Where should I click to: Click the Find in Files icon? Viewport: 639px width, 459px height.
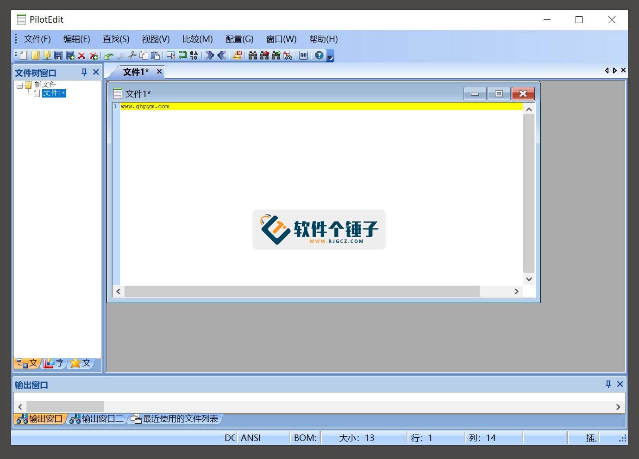(x=288, y=55)
